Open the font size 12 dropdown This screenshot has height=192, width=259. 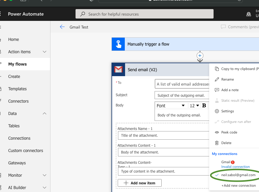tap(195, 105)
